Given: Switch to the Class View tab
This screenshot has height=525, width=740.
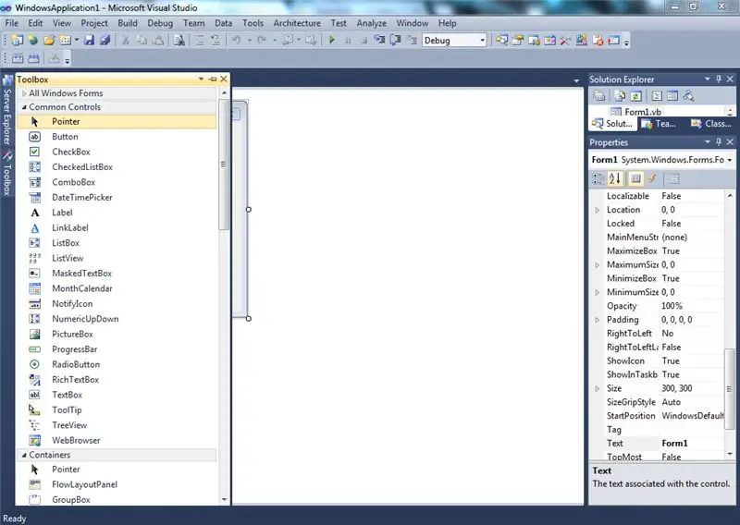Looking at the screenshot, I should [711, 124].
